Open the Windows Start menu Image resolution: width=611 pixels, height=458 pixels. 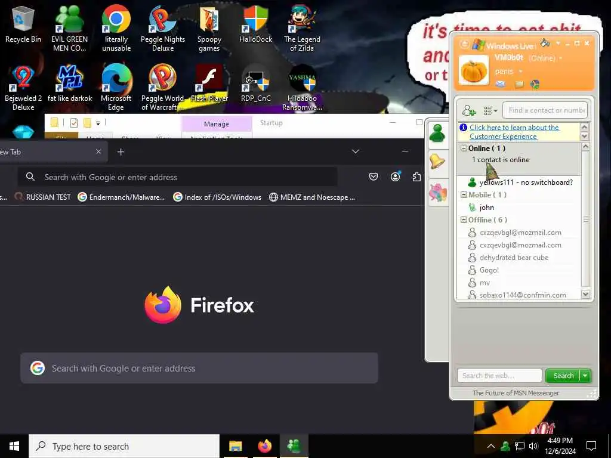pyautogui.click(x=14, y=446)
